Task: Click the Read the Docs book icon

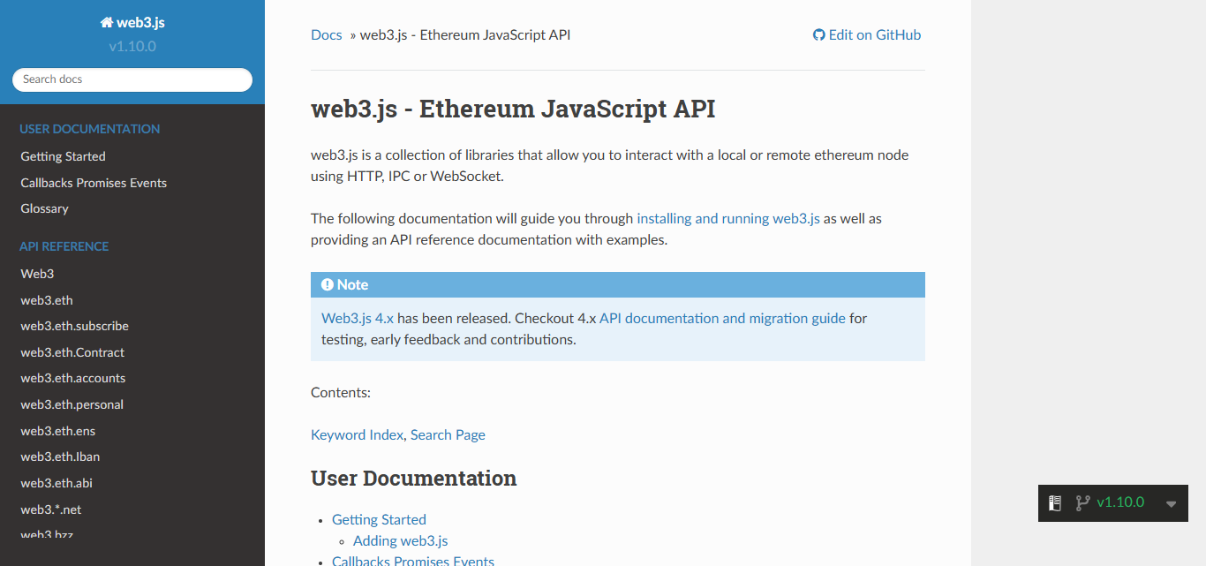Action: click(x=1054, y=503)
